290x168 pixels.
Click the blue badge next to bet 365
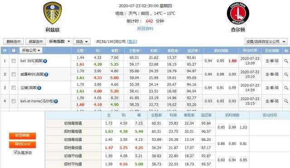tap(45, 61)
